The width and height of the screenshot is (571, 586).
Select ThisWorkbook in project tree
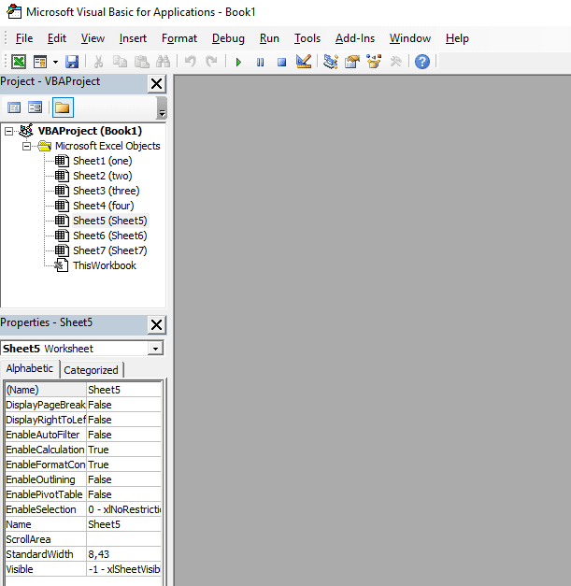[x=105, y=265]
